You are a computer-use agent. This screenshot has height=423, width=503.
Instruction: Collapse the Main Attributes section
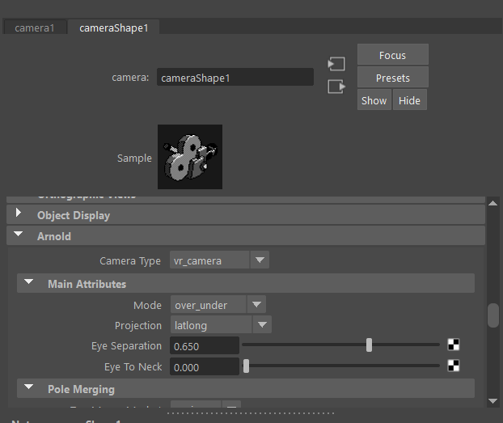[x=29, y=284]
